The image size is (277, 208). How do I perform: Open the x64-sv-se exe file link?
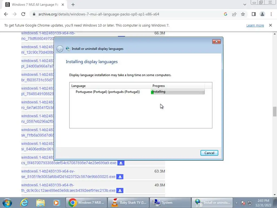pos(68,174)
